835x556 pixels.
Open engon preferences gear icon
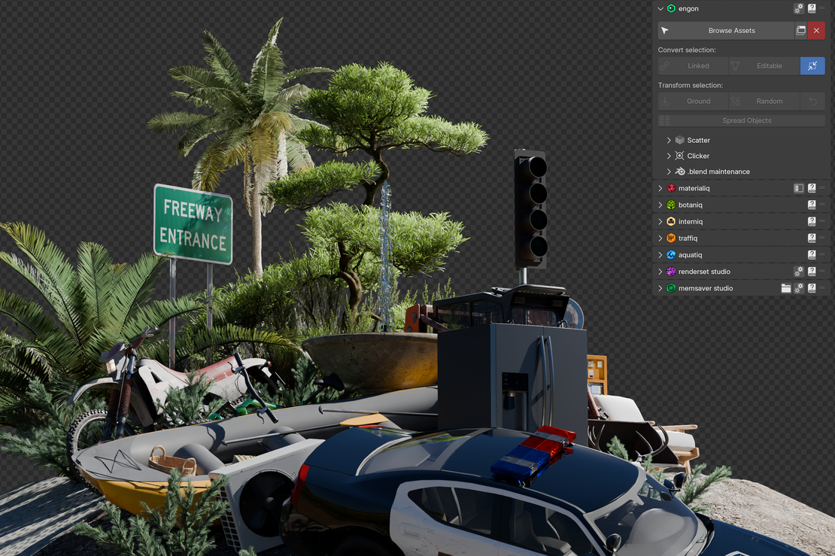pos(799,9)
